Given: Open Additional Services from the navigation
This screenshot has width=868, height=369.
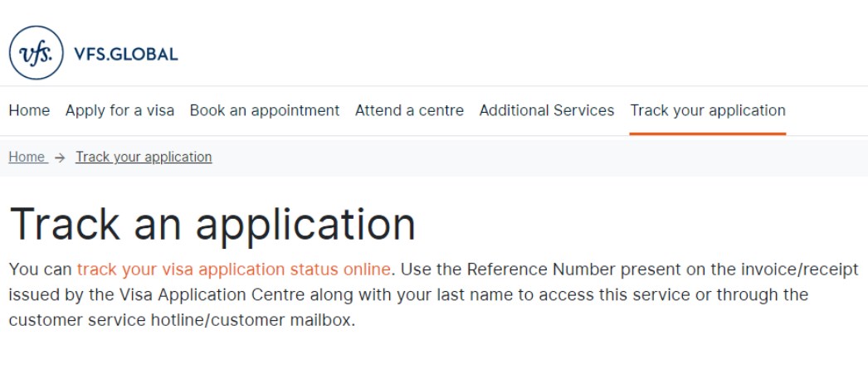Looking at the screenshot, I should tap(547, 110).
